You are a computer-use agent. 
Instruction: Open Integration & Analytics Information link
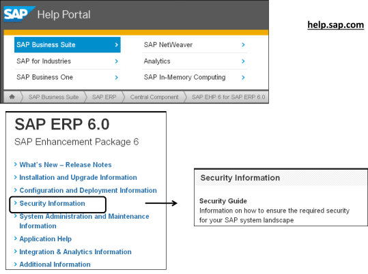75,252
